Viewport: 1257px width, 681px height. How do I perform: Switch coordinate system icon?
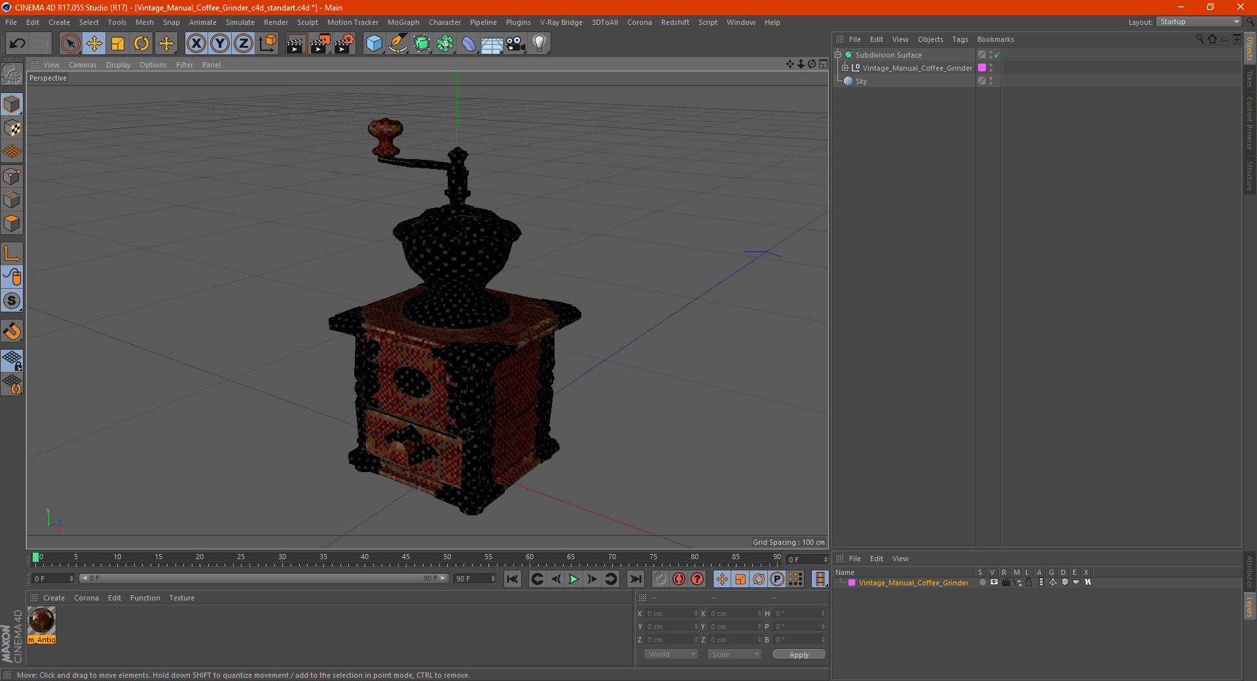pyautogui.click(x=267, y=44)
